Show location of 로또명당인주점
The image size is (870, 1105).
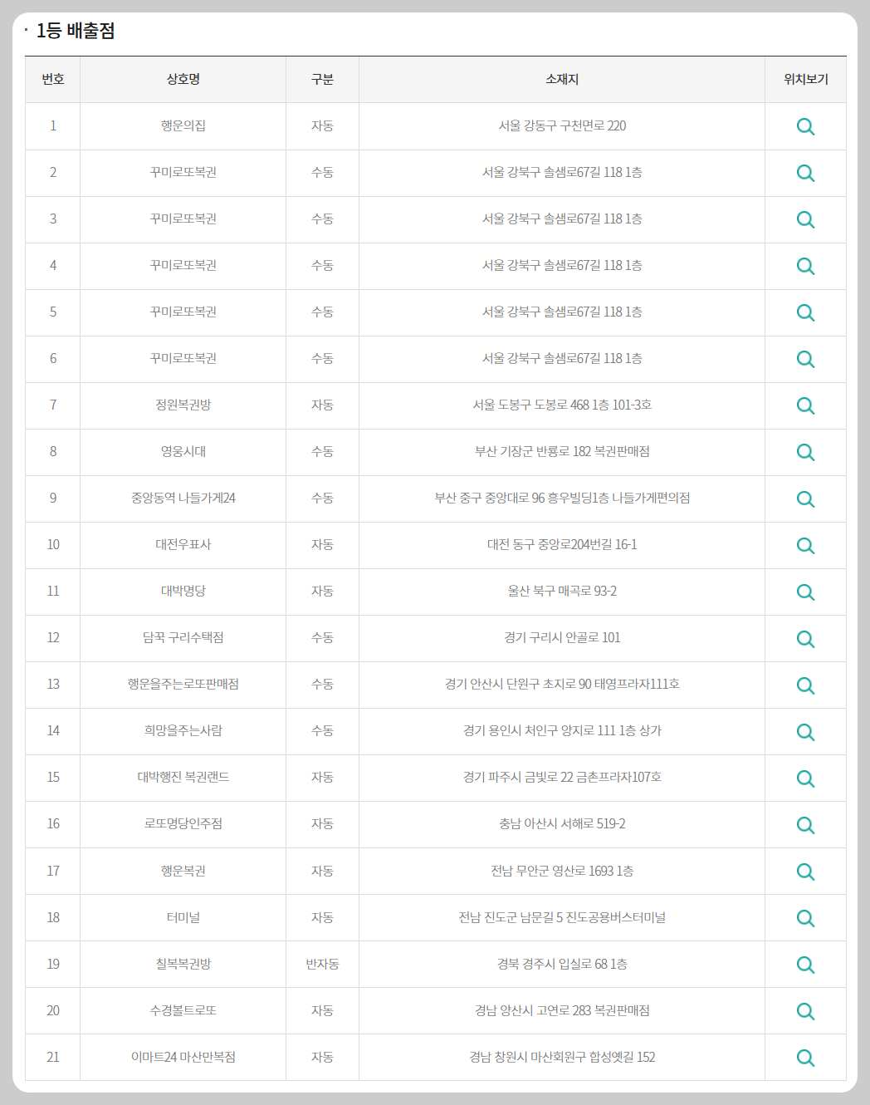click(x=804, y=824)
